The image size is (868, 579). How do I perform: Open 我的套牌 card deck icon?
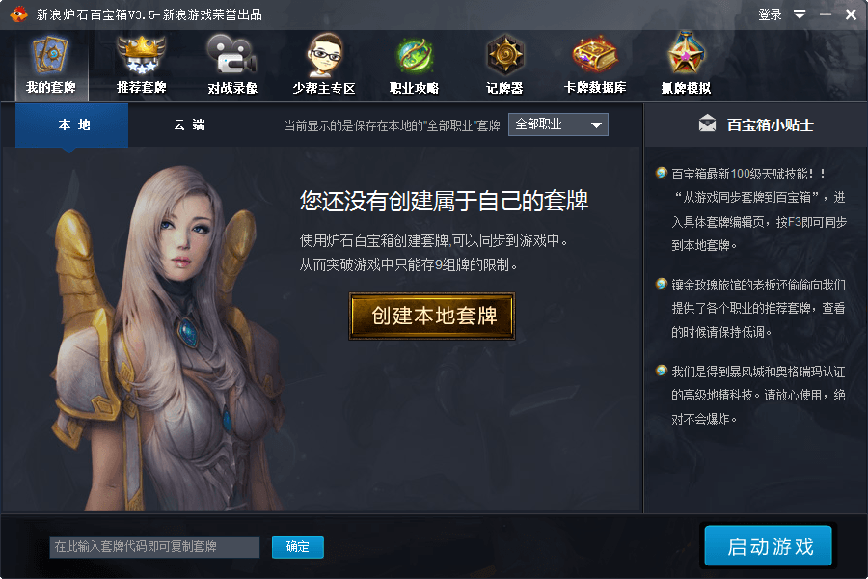click(x=51, y=55)
